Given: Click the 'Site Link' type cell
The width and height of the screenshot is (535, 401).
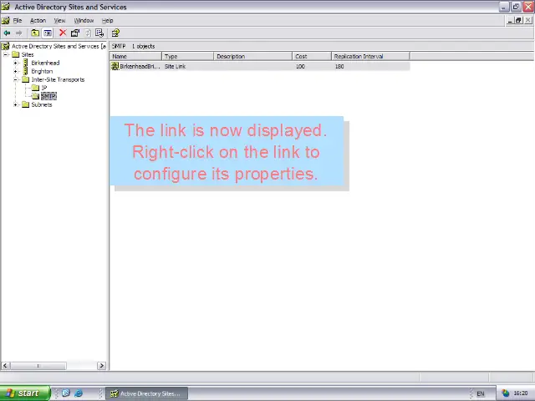Looking at the screenshot, I should (175, 67).
